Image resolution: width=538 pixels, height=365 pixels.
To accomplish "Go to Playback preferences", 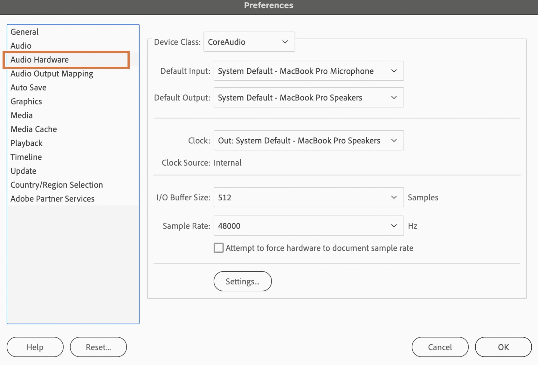I will 26,143.
